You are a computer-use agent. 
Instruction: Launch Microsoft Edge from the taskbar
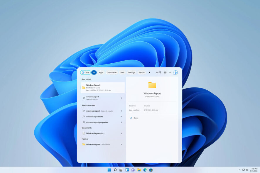coord(145,170)
